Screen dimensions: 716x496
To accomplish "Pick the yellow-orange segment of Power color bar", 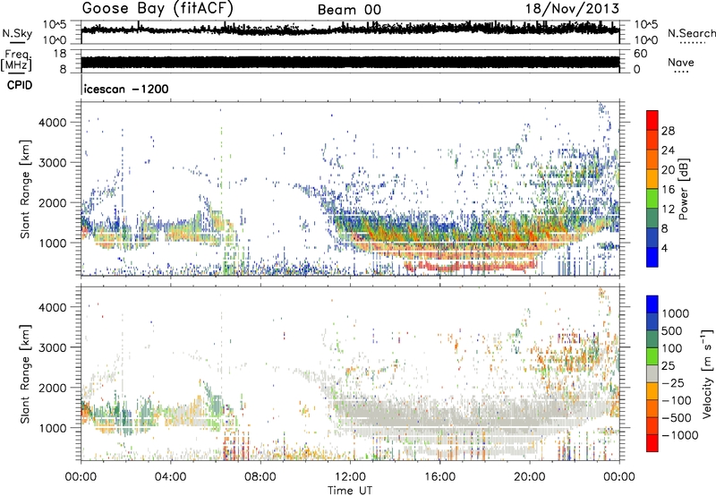I will pos(652,178).
